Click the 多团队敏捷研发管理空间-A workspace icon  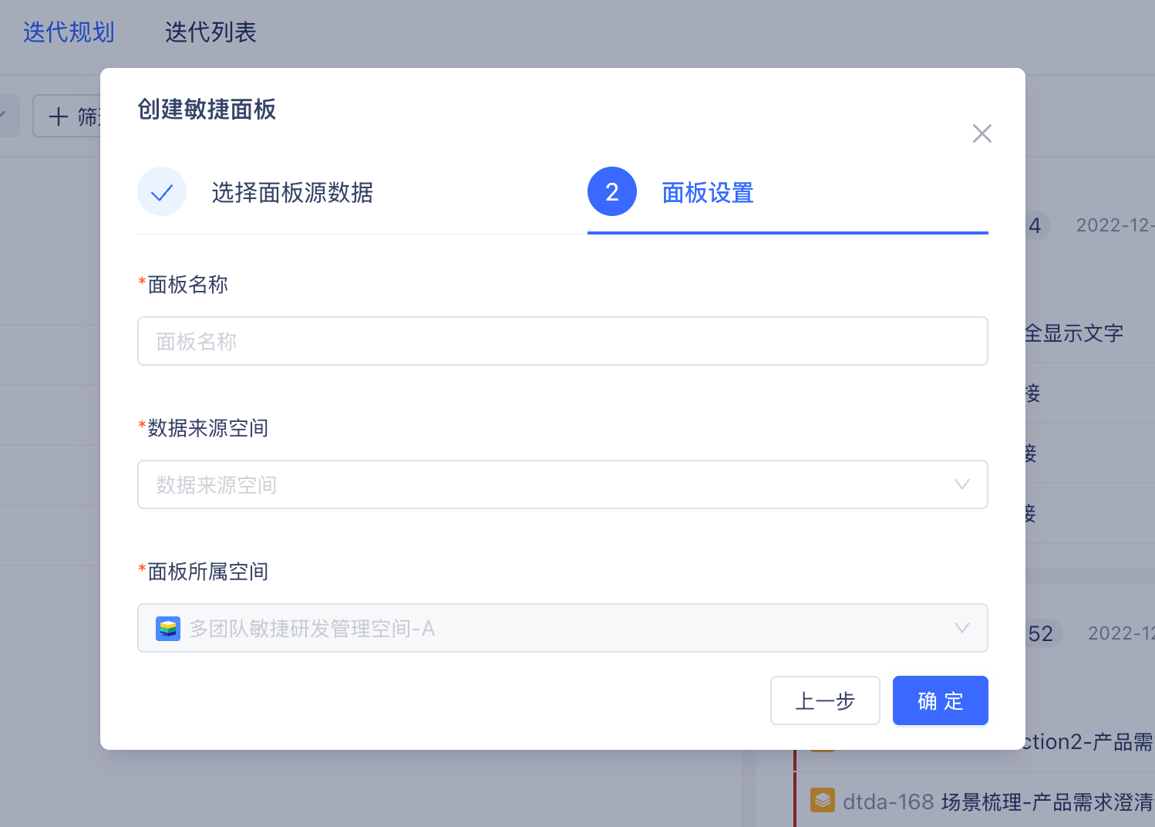pyautogui.click(x=168, y=629)
